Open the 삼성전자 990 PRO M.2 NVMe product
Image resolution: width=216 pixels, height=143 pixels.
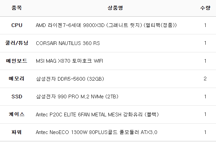point(77,97)
